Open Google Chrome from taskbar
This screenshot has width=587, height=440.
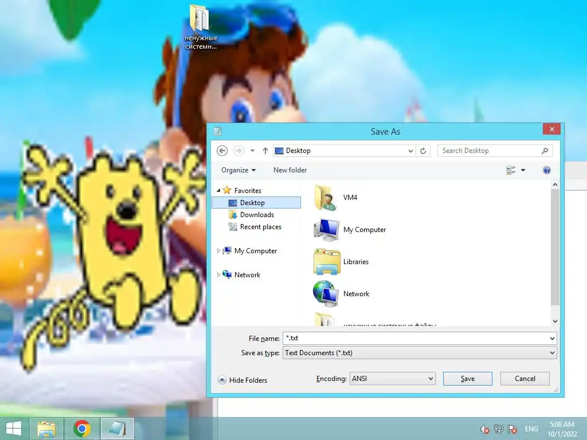pyautogui.click(x=82, y=429)
